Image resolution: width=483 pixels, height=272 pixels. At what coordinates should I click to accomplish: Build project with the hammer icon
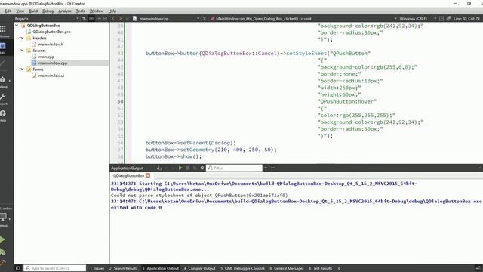coord(2,263)
